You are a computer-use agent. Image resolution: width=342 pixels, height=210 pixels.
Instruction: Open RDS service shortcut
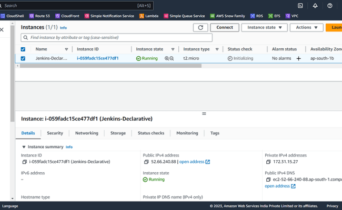click(257, 16)
